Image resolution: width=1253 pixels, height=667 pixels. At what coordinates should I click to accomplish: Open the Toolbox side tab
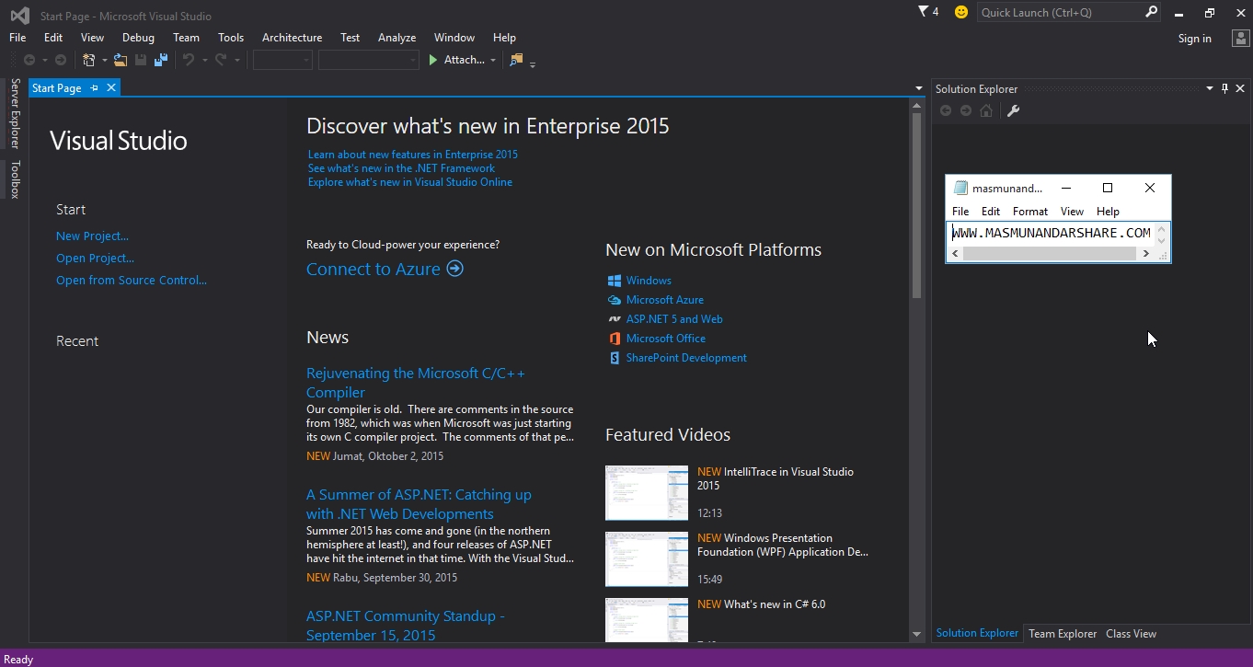(x=15, y=179)
